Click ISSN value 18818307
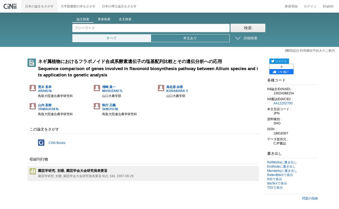 281,133
